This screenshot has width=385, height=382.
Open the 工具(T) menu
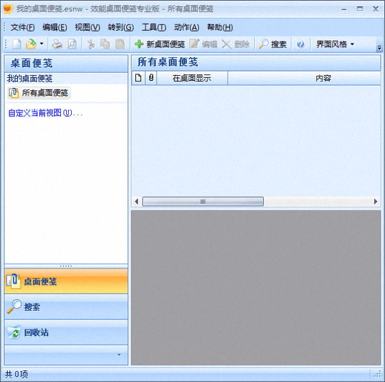tap(154, 28)
